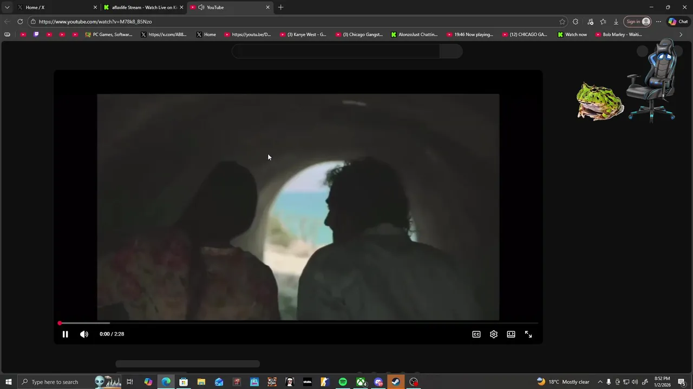Viewport: 693px width, 389px height.
Task: Open Spotify on taskbar
Action: 343,382
